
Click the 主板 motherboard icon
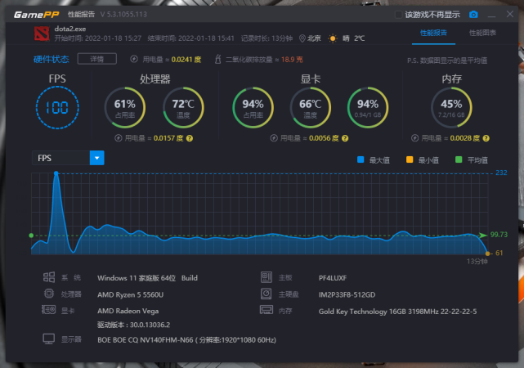[266, 277]
